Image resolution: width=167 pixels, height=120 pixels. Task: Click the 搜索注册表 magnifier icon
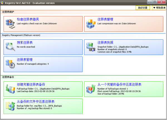point(10,48)
